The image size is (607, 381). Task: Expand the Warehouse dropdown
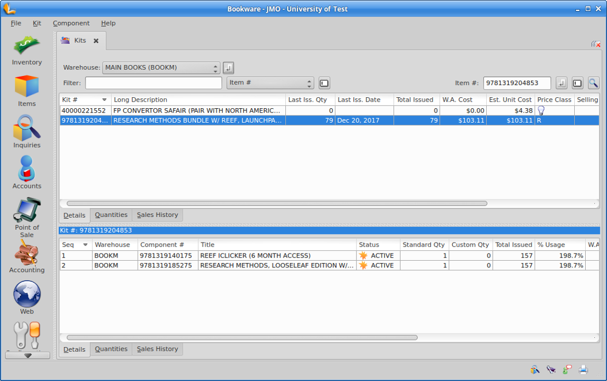click(161, 67)
